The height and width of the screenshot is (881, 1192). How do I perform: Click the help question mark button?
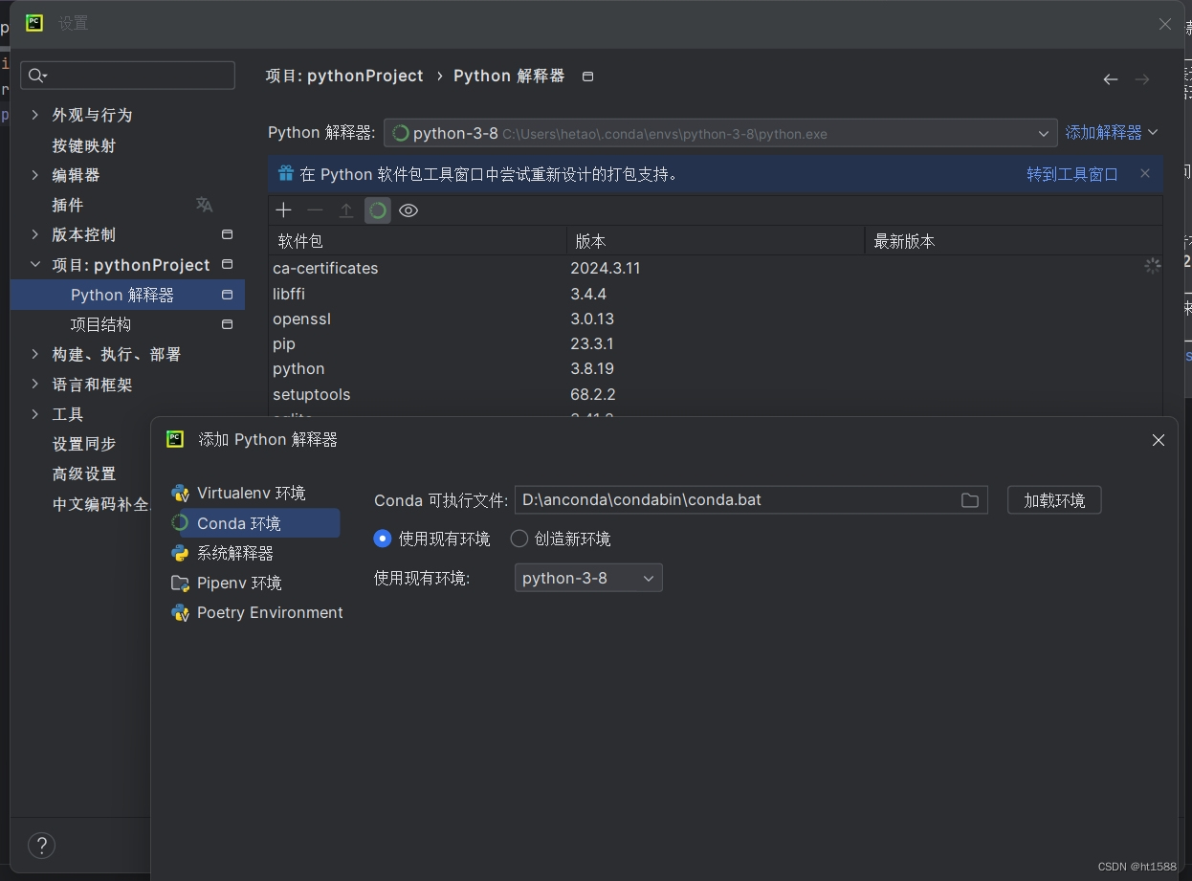[41, 845]
